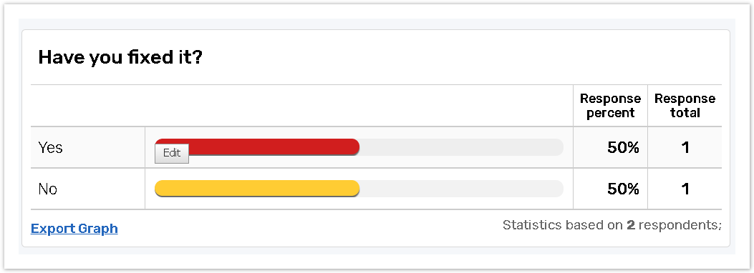Viewport: 754px width, 273px height.
Task: Click the Response percent column header
Action: (x=610, y=106)
